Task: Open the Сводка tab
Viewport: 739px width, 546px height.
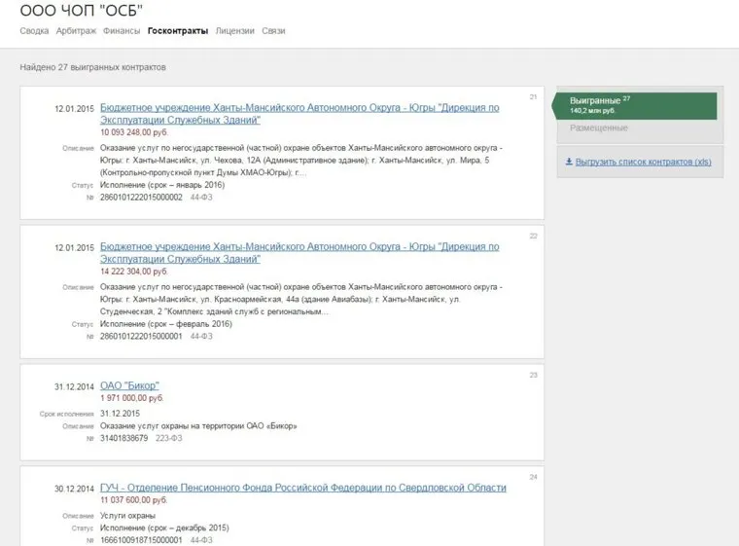Action: [34, 31]
